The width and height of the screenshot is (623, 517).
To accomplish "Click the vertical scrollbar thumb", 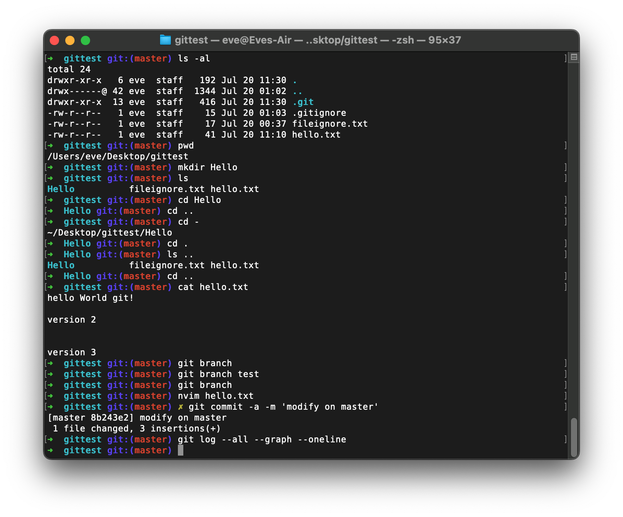I will [574, 437].
